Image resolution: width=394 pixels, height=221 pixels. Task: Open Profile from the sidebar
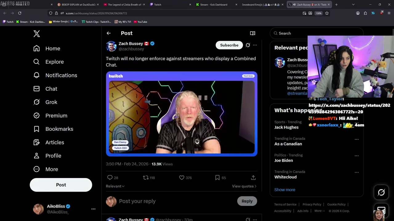pos(47,156)
